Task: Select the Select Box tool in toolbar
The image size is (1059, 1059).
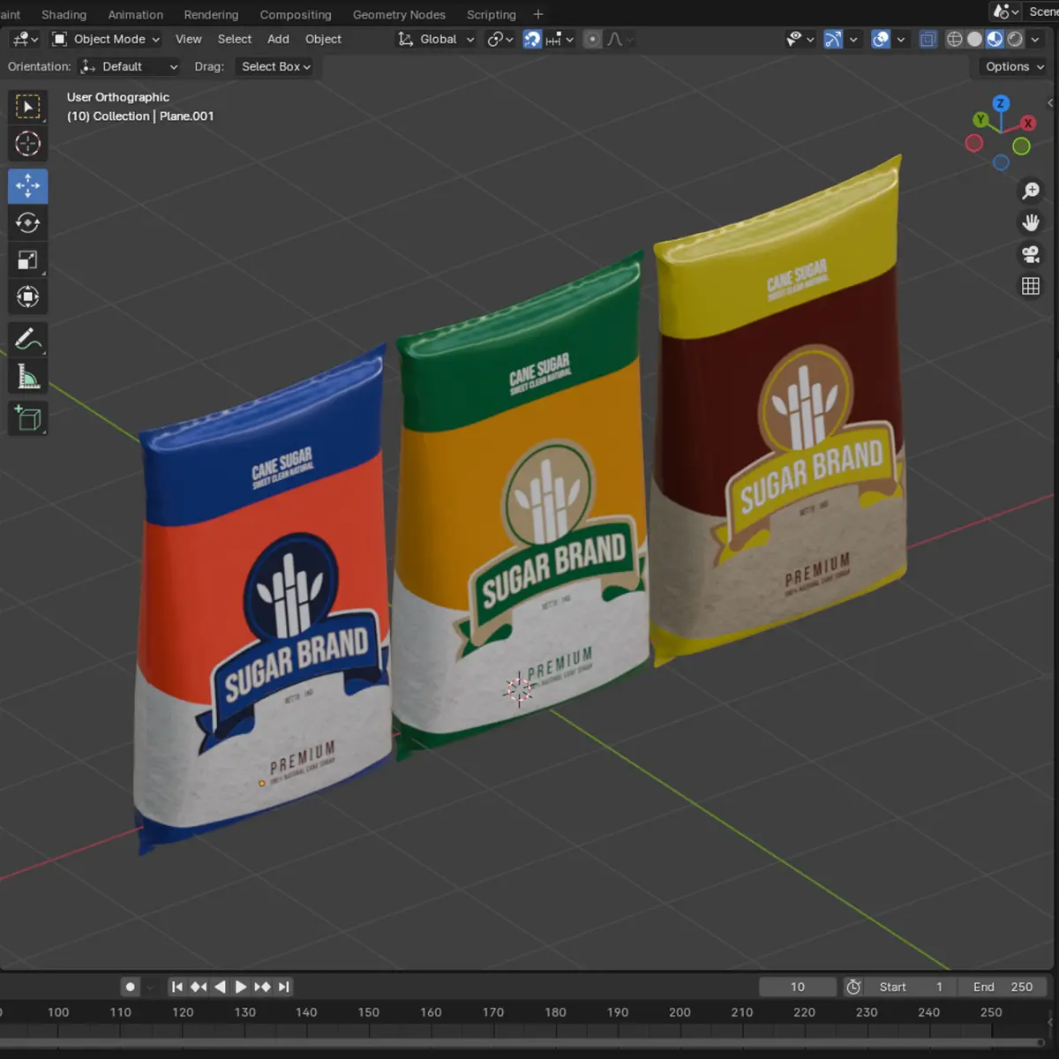Action: coord(28,106)
